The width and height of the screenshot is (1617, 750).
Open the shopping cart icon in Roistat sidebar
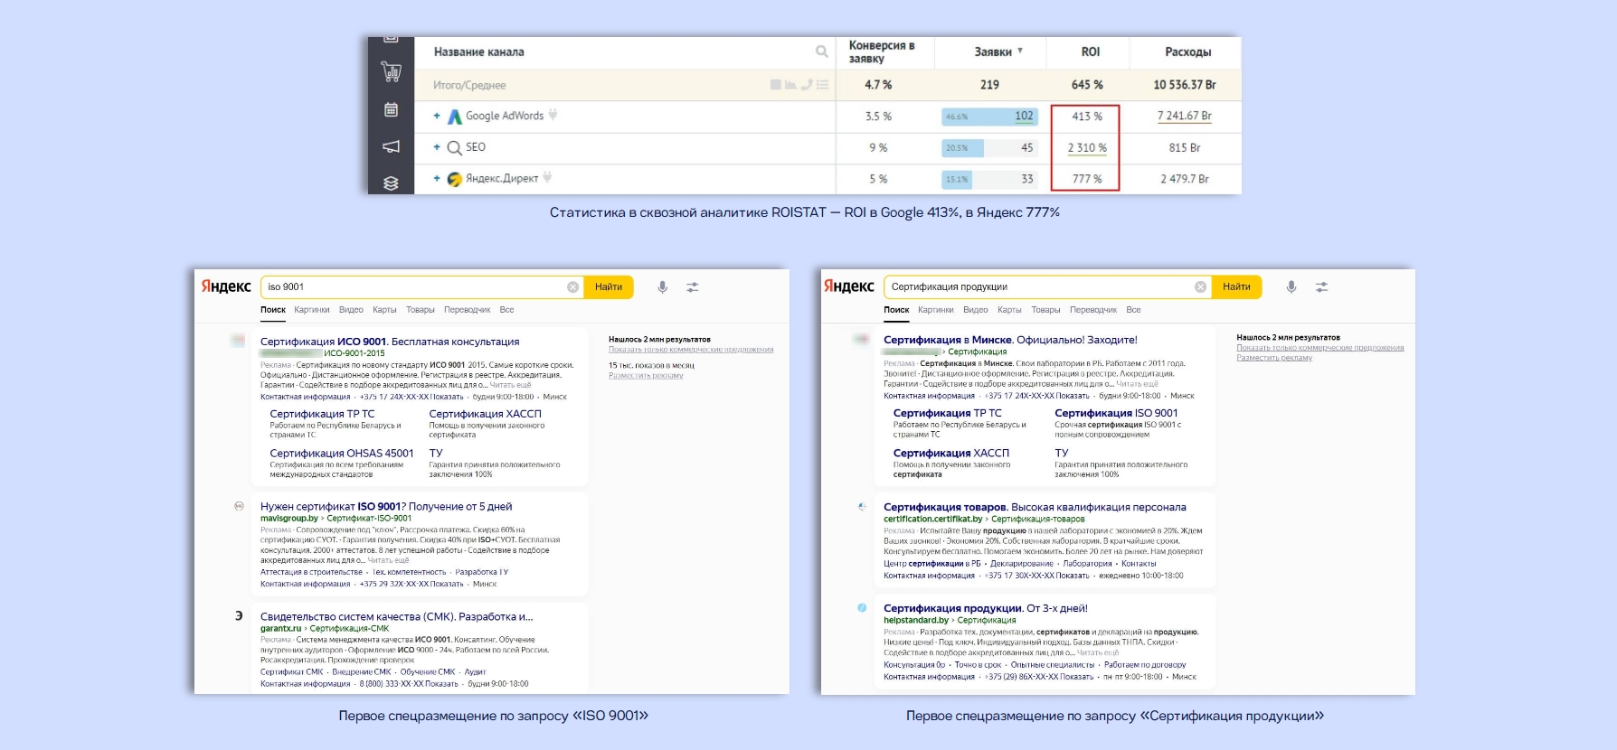391,71
